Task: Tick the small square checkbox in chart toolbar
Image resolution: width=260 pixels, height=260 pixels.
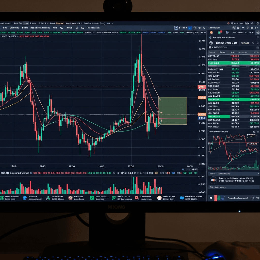Action: [176, 28]
